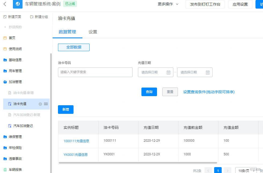
Task: Click the start 充值日期 date field
Action: (x=156, y=72)
